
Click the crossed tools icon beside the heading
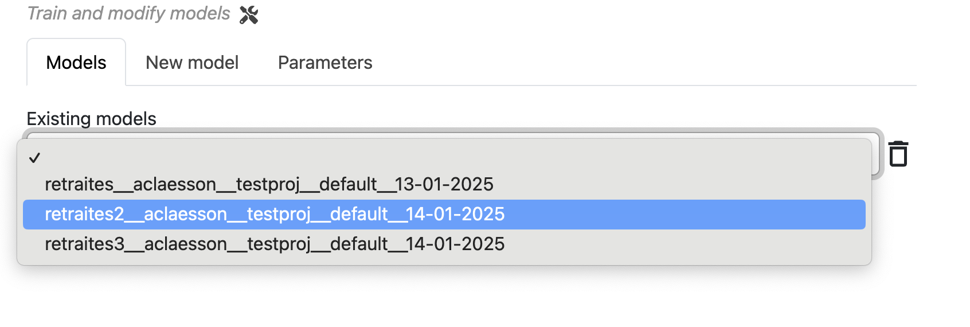point(249,14)
